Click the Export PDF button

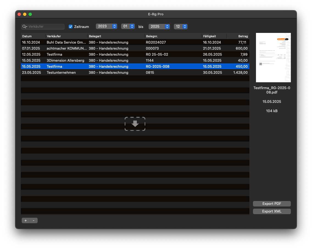point(272,204)
